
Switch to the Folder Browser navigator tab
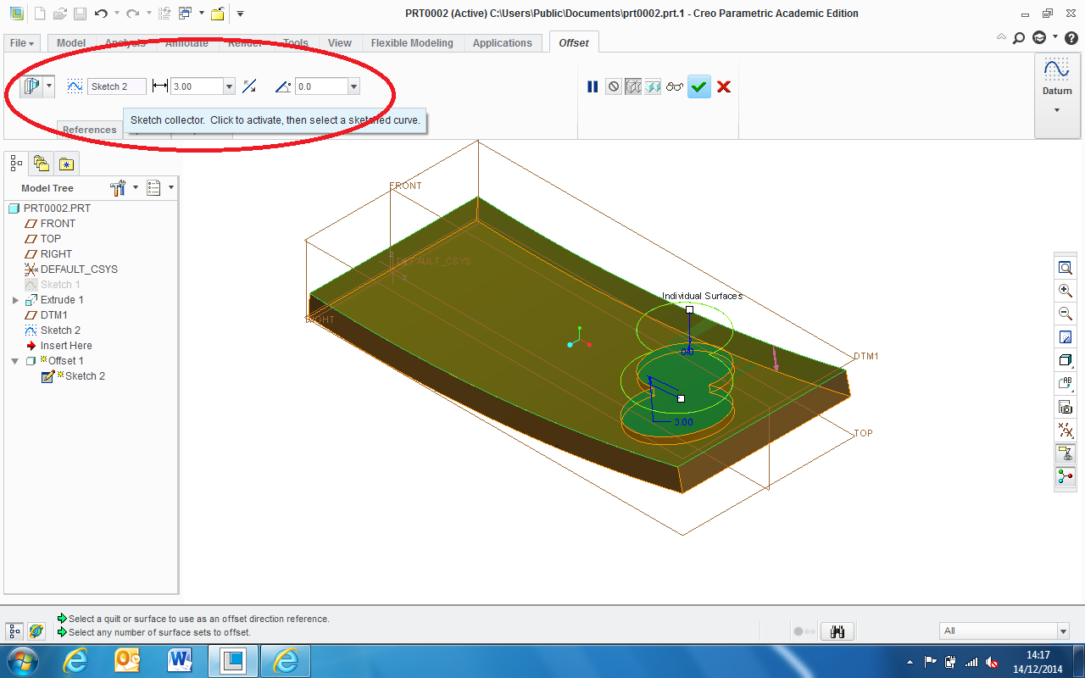41,163
